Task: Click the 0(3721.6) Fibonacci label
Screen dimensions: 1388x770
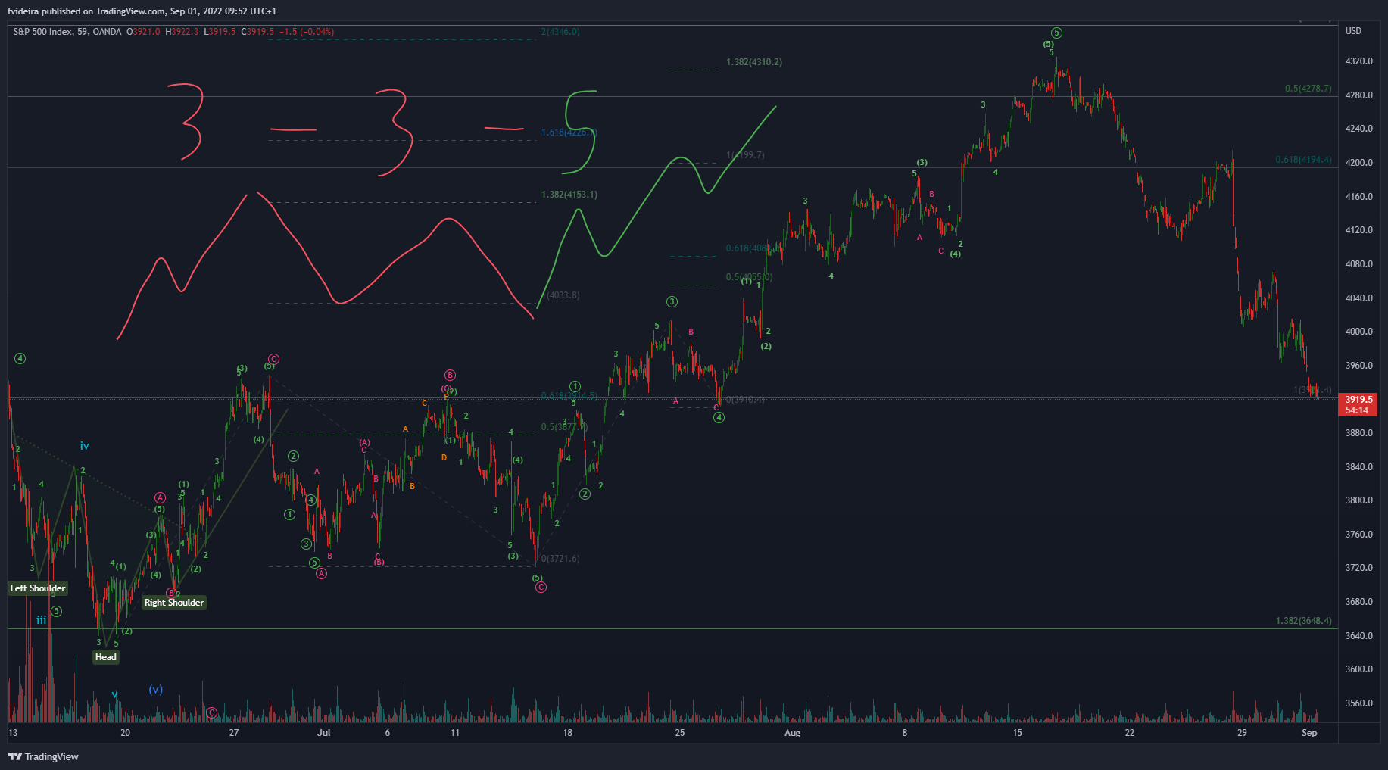Action: (560, 559)
